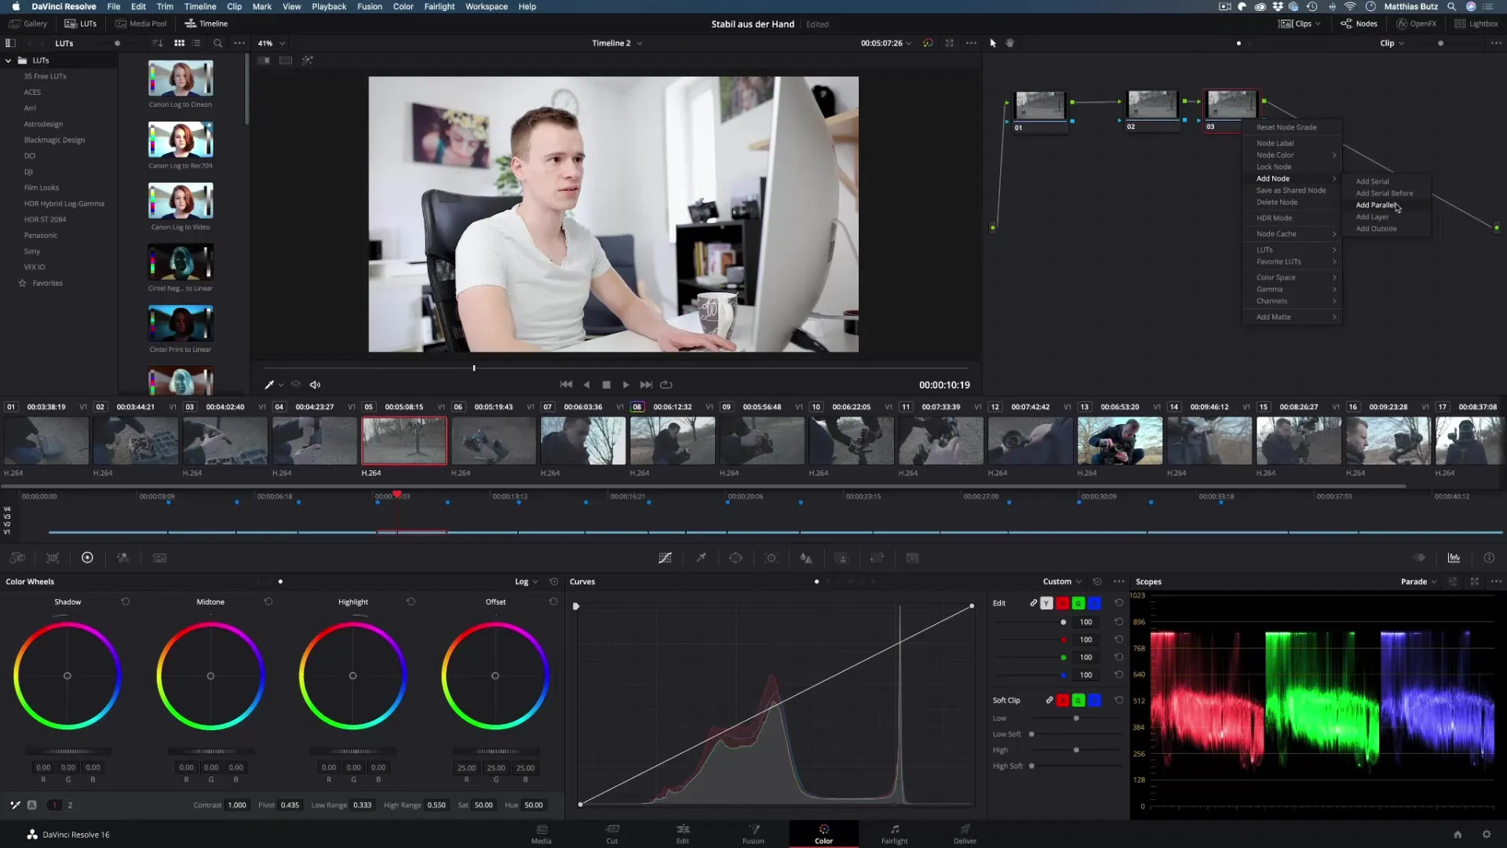Collapse the LUTs root folder tree
Image resolution: width=1507 pixels, height=848 pixels.
[9, 60]
